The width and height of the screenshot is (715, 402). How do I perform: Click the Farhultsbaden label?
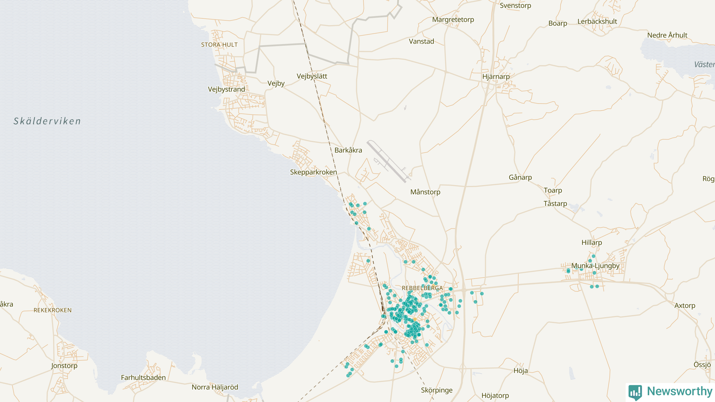click(x=143, y=378)
